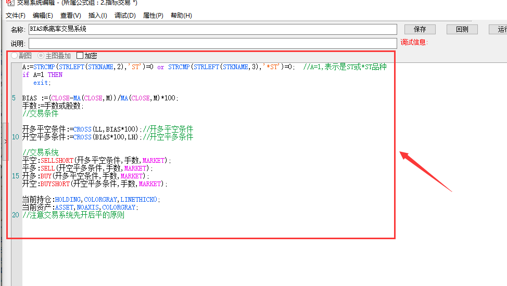Click the //交易系统 comment line
The width and height of the screenshot is (507, 286).
pyautogui.click(x=41, y=152)
